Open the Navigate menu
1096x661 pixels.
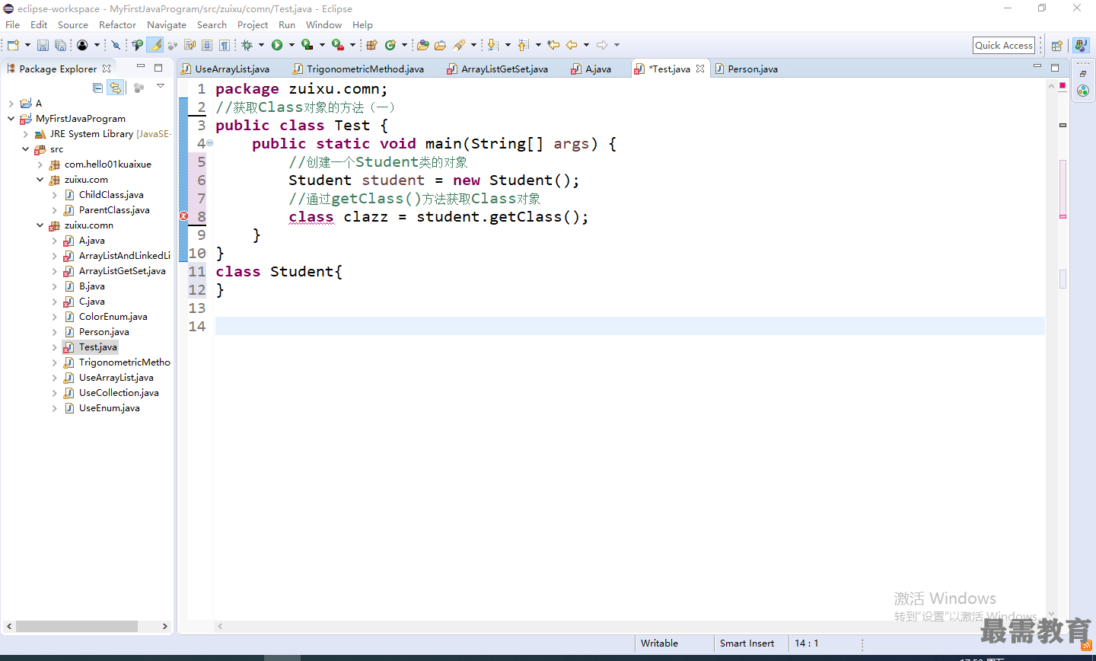coord(167,24)
